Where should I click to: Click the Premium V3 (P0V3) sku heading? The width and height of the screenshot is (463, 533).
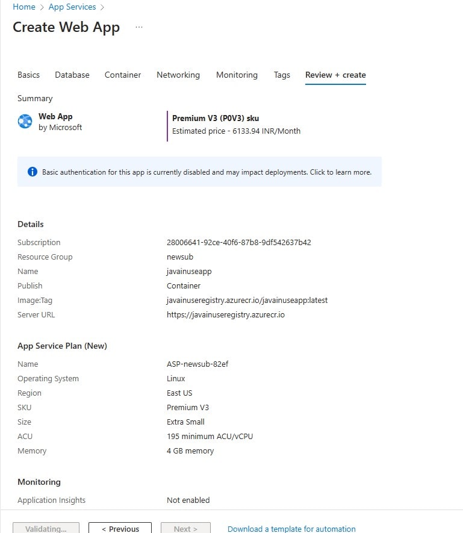216,118
